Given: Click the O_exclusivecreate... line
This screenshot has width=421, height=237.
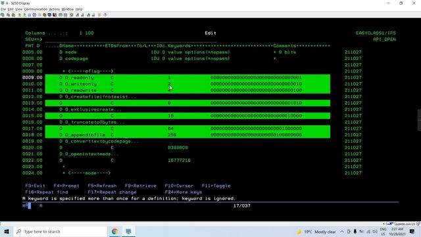Looking at the screenshot, I should 91,109.
